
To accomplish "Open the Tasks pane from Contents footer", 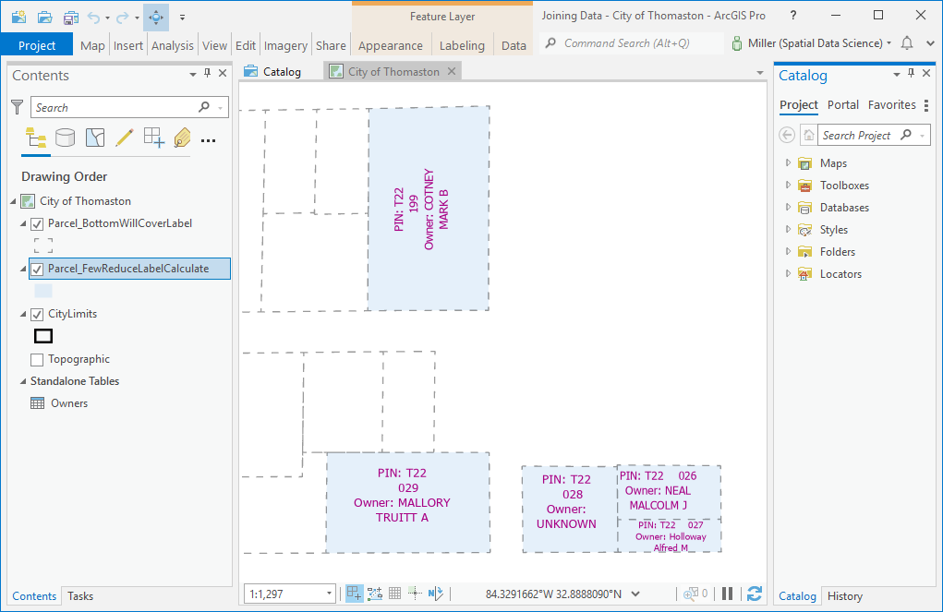I will tap(79, 596).
